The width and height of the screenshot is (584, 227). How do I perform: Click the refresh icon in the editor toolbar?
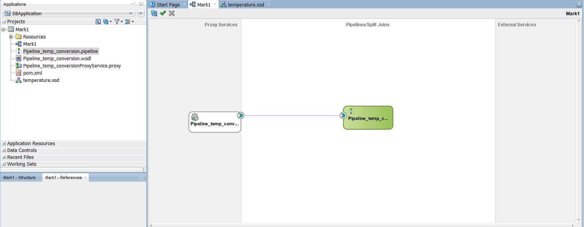[x=154, y=13]
